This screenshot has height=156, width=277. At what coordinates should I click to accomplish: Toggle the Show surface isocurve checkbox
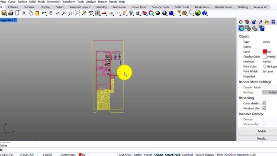click(264, 124)
